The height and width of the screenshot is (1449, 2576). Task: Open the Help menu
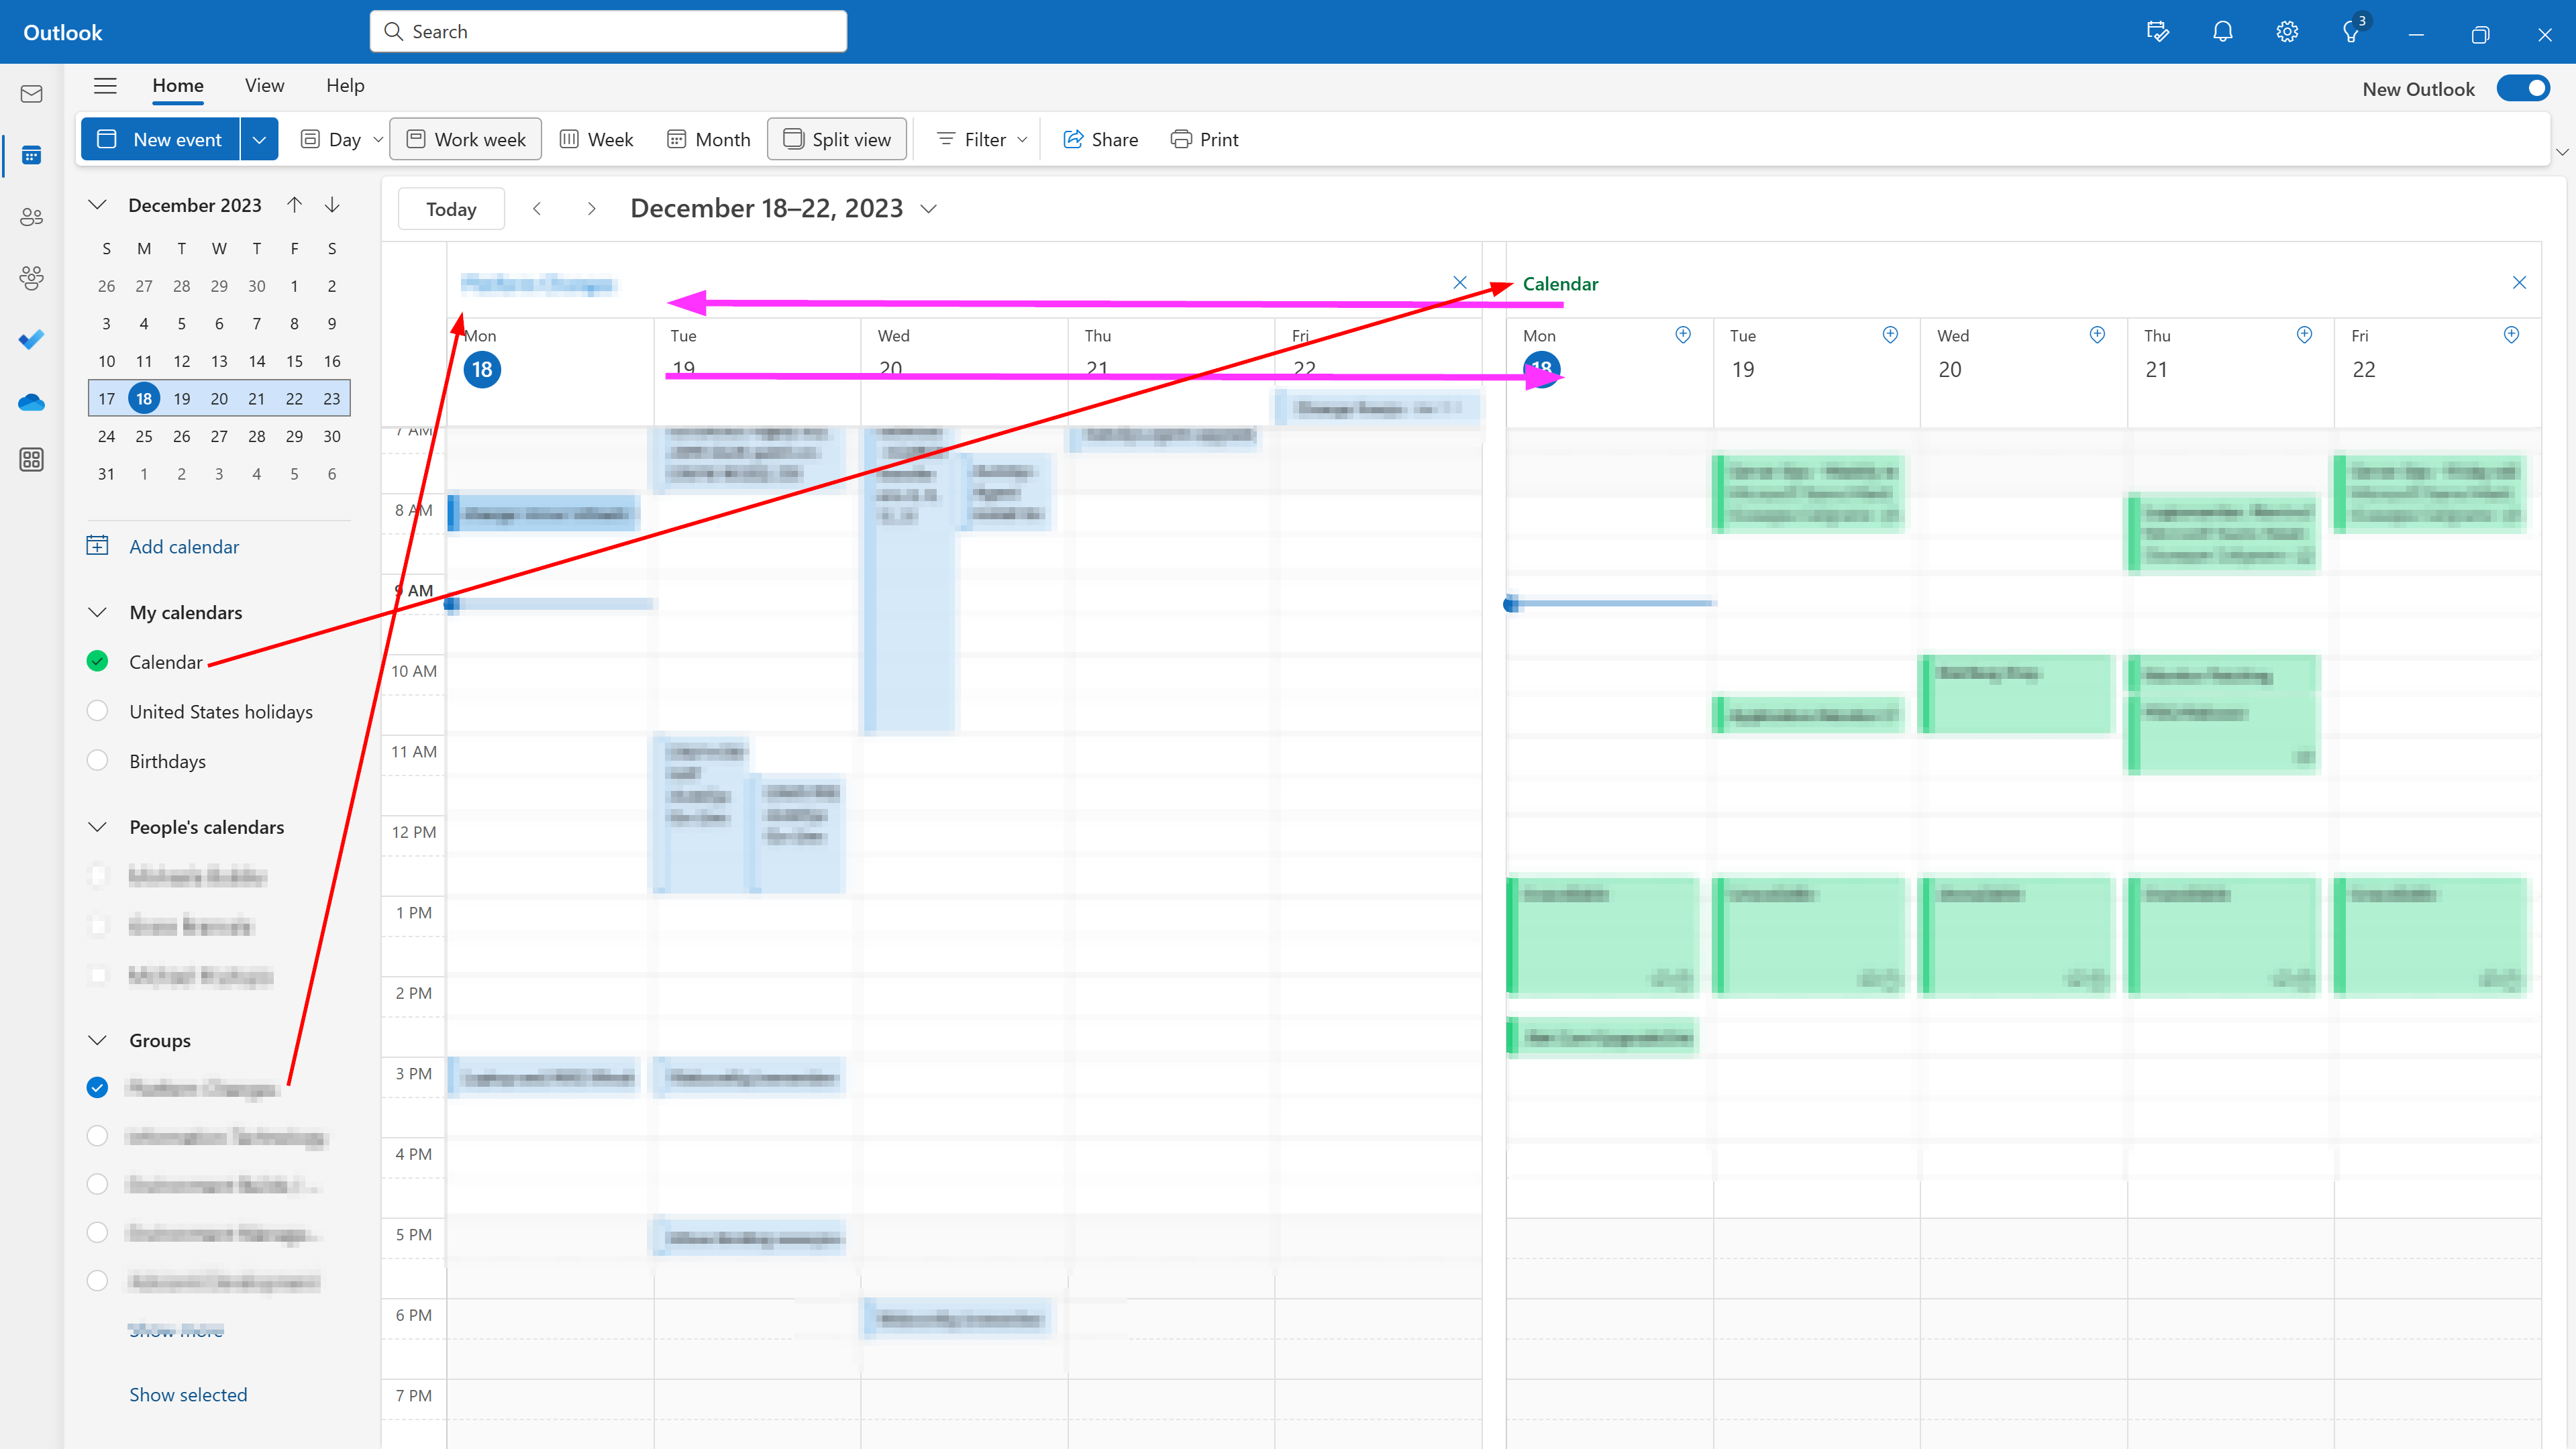pyautogui.click(x=345, y=86)
